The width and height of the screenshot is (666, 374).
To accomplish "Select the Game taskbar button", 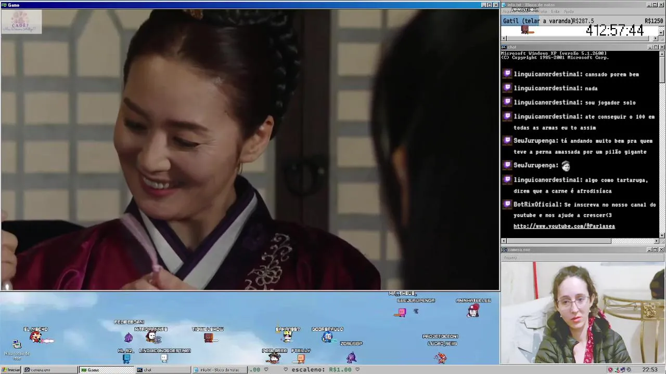I will pyautogui.click(x=106, y=370).
